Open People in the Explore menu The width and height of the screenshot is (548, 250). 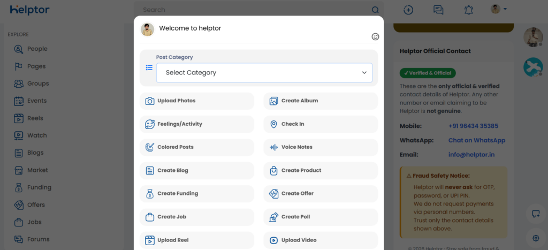(x=37, y=49)
